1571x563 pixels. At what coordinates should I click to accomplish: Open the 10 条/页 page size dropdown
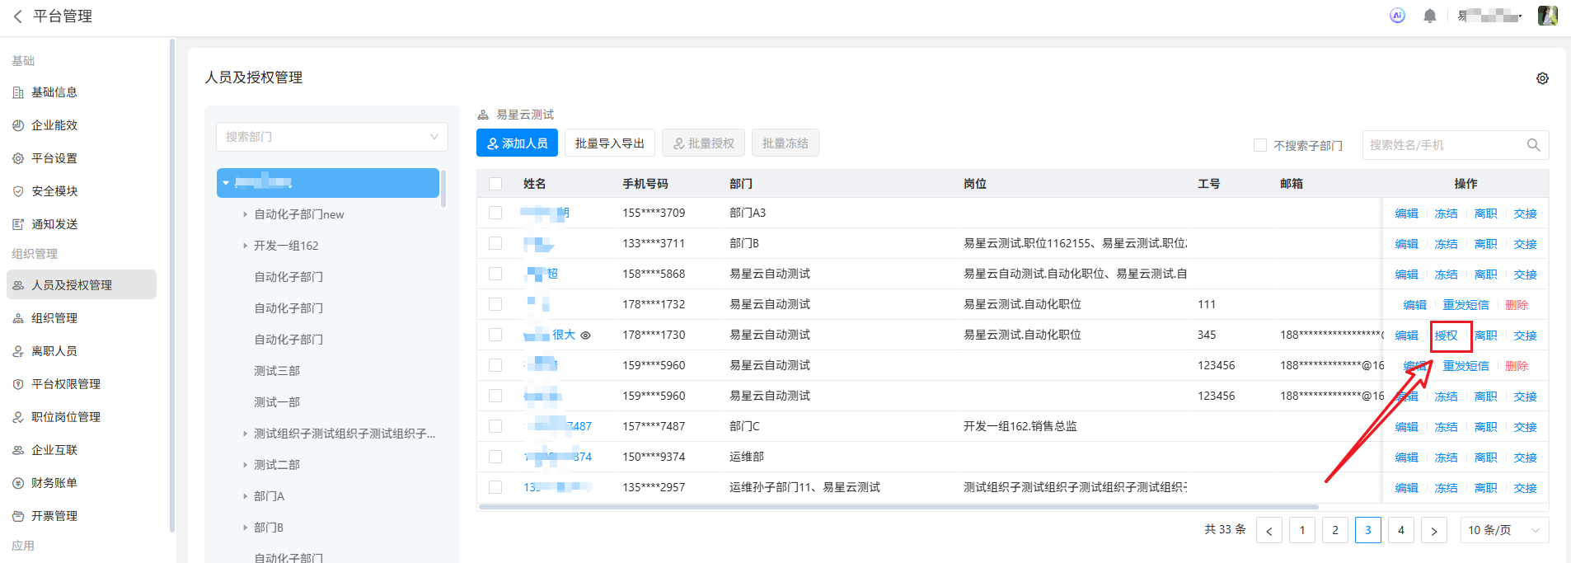coord(1504,530)
